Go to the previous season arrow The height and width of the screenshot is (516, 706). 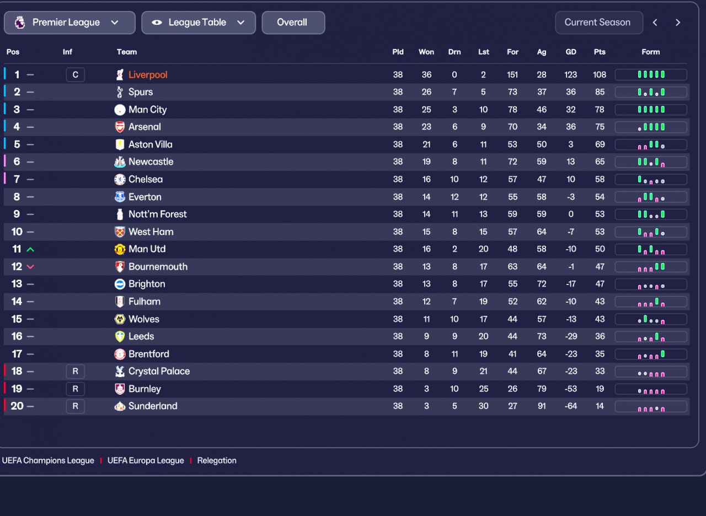655,23
